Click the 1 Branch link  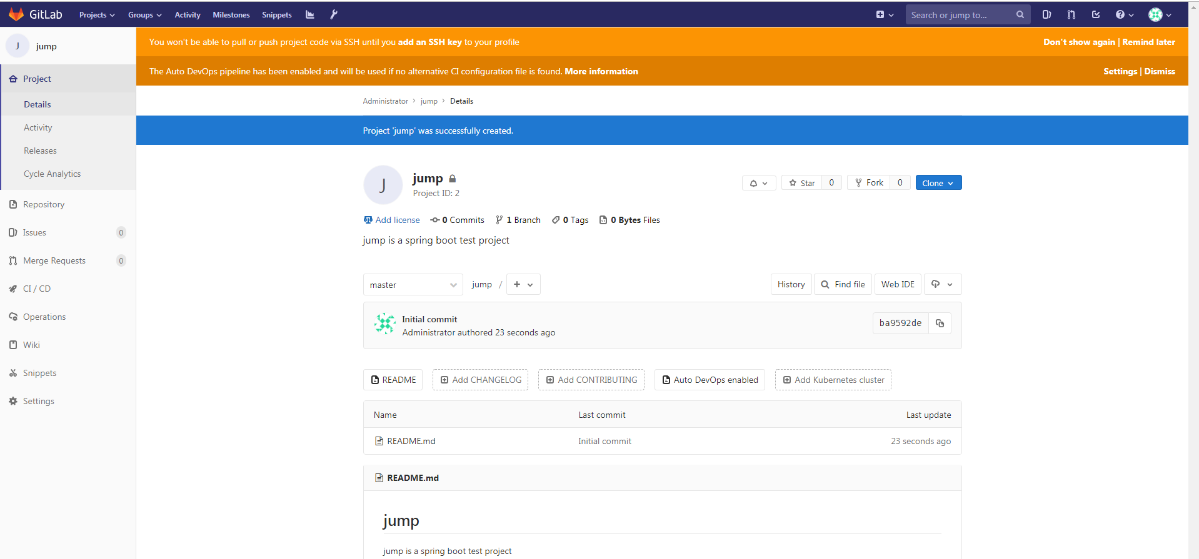coord(518,220)
